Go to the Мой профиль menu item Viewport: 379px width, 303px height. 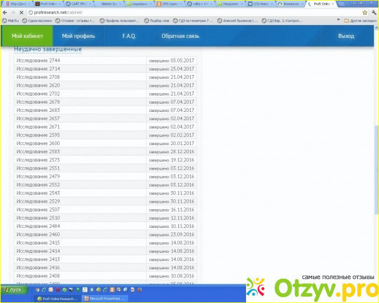coord(78,36)
